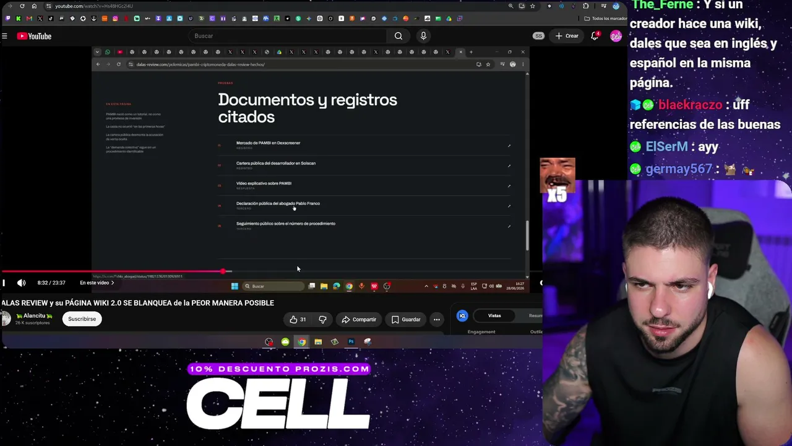
Task: Click the 'Documentos y registros citados' heading
Action: [x=308, y=108]
